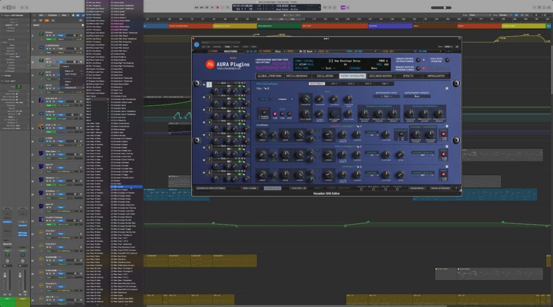Click the tempo value in the LCD
Image resolution: width=553 pixels, height=307 pixels.
click(x=282, y=5)
